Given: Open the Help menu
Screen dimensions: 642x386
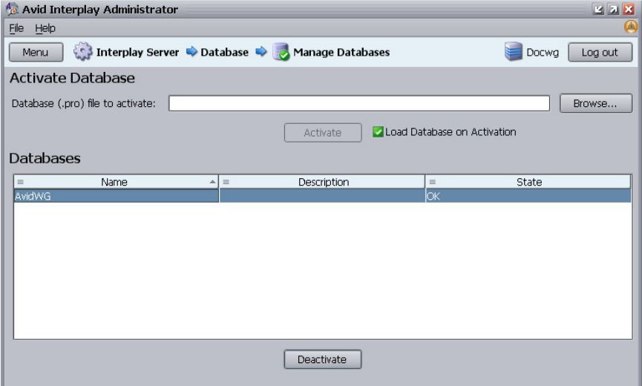Looking at the screenshot, I should click(x=45, y=28).
